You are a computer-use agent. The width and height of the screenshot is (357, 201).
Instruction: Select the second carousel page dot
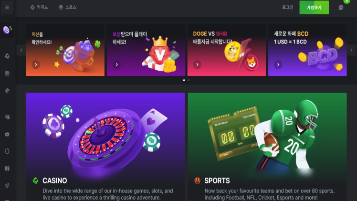tap(189, 80)
